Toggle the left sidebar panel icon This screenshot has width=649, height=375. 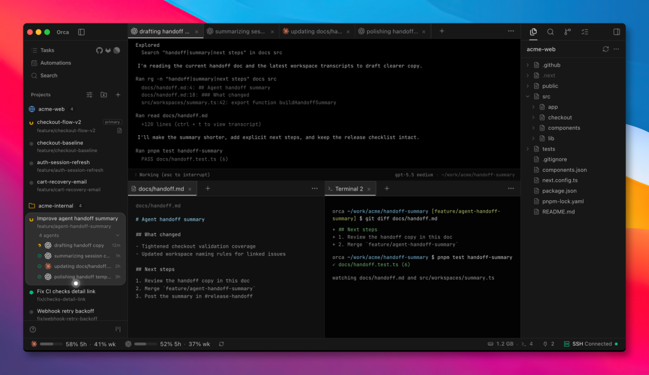coord(81,32)
